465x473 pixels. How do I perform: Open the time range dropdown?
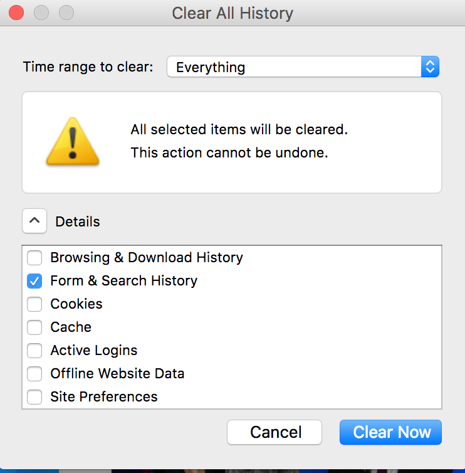[x=303, y=67]
